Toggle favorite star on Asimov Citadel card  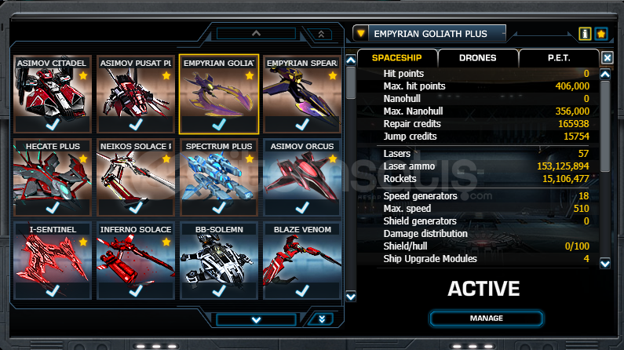[x=82, y=75]
